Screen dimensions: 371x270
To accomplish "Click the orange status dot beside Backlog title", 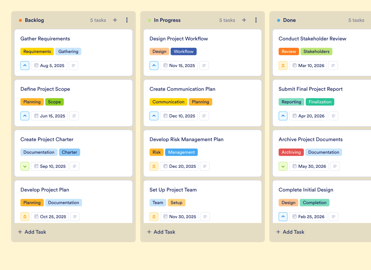I will [x=21, y=20].
